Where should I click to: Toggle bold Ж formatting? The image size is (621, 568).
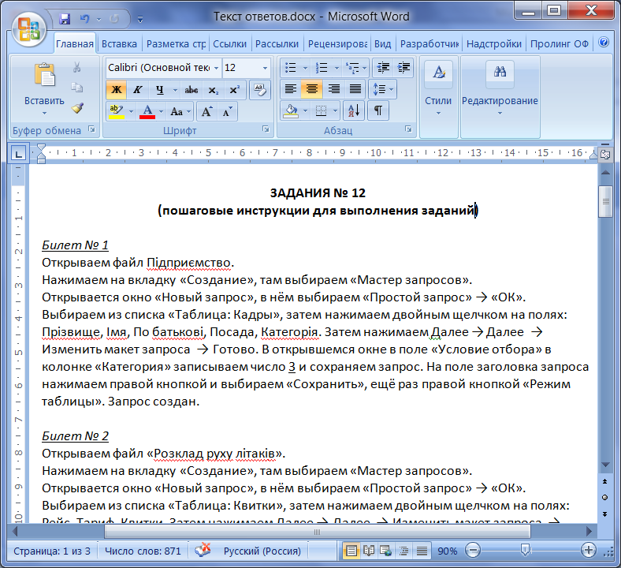(117, 90)
